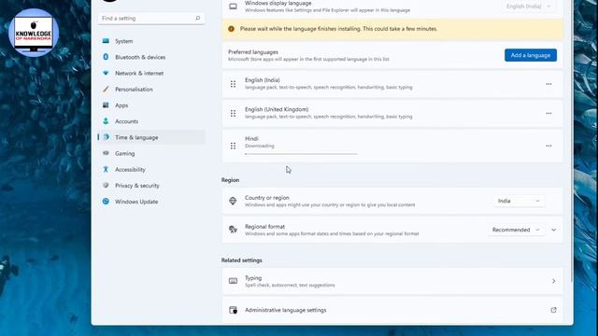Click the Accounts person icon
The width and height of the screenshot is (598, 336).
pyautogui.click(x=106, y=121)
